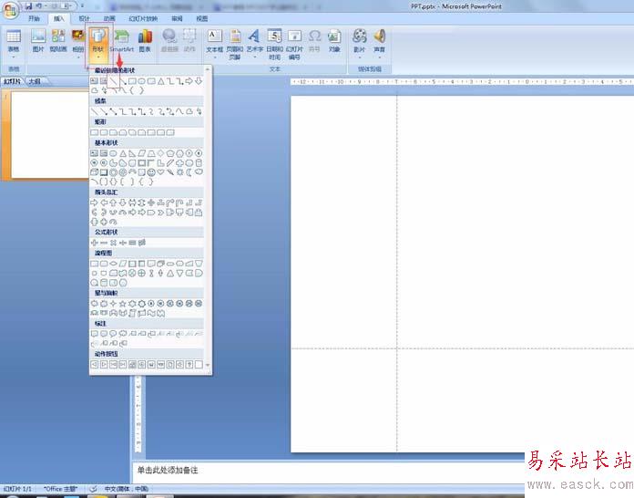
Task: Click the shapes gallery scrollbar down arrow
Action: [208, 365]
